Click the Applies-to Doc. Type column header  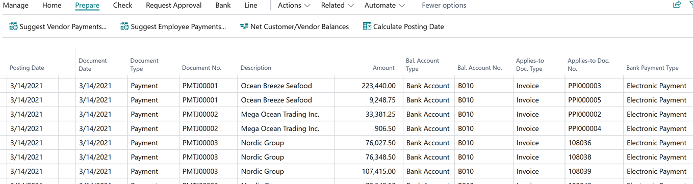point(530,65)
